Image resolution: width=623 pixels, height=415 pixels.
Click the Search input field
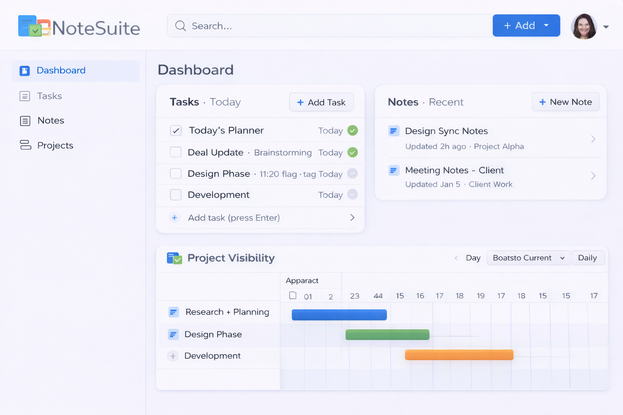pos(324,26)
